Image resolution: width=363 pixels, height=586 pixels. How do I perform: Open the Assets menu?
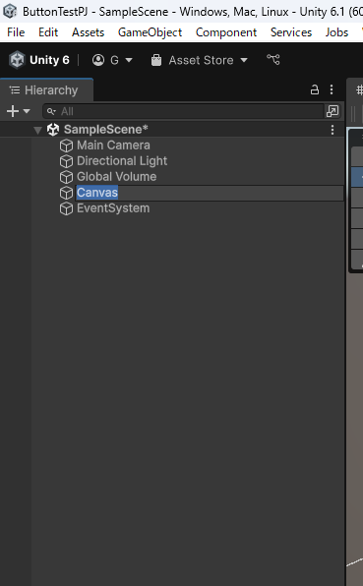coord(88,32)
